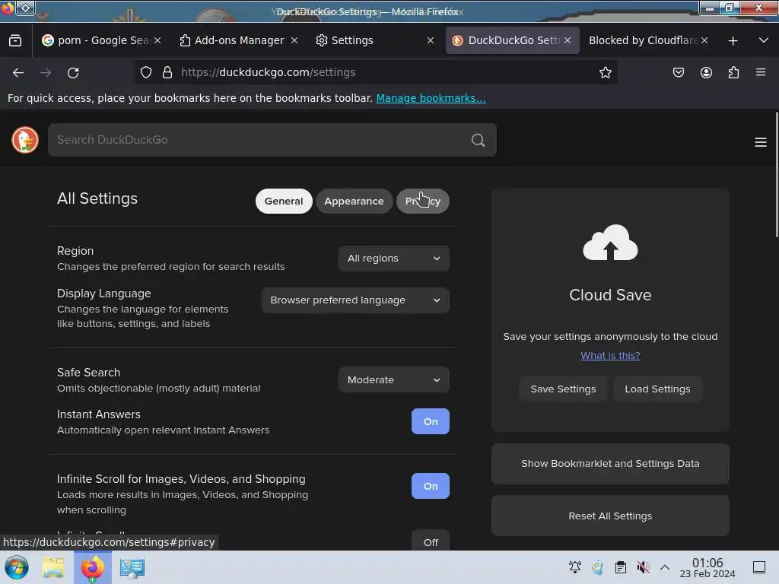The width and height of the screenshot is (779, 584).
Task: Select the Appearance settings tab
Action: (x=355, y=201)
